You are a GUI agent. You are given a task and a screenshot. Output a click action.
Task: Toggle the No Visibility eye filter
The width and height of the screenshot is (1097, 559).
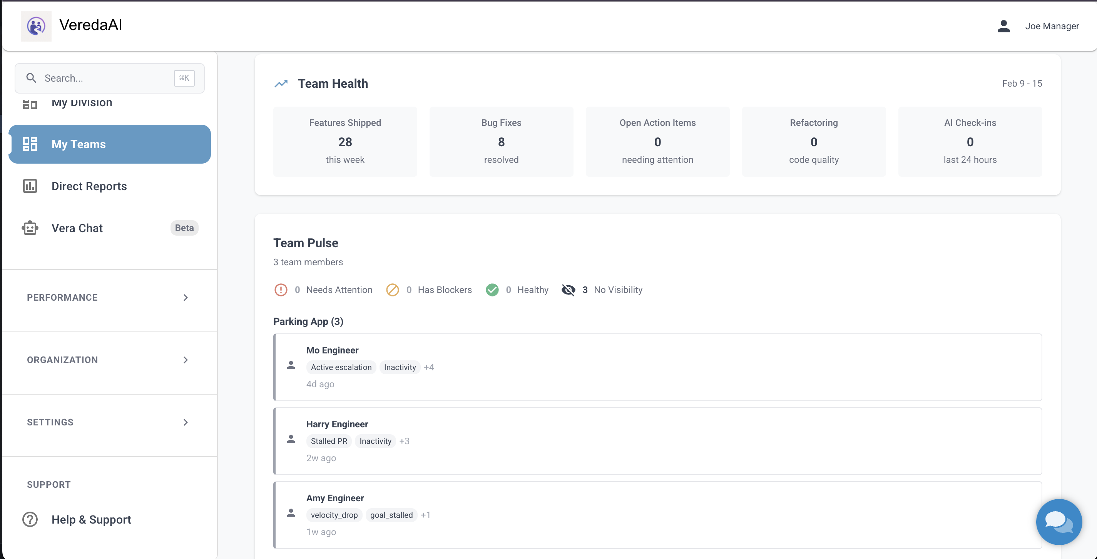568,290
